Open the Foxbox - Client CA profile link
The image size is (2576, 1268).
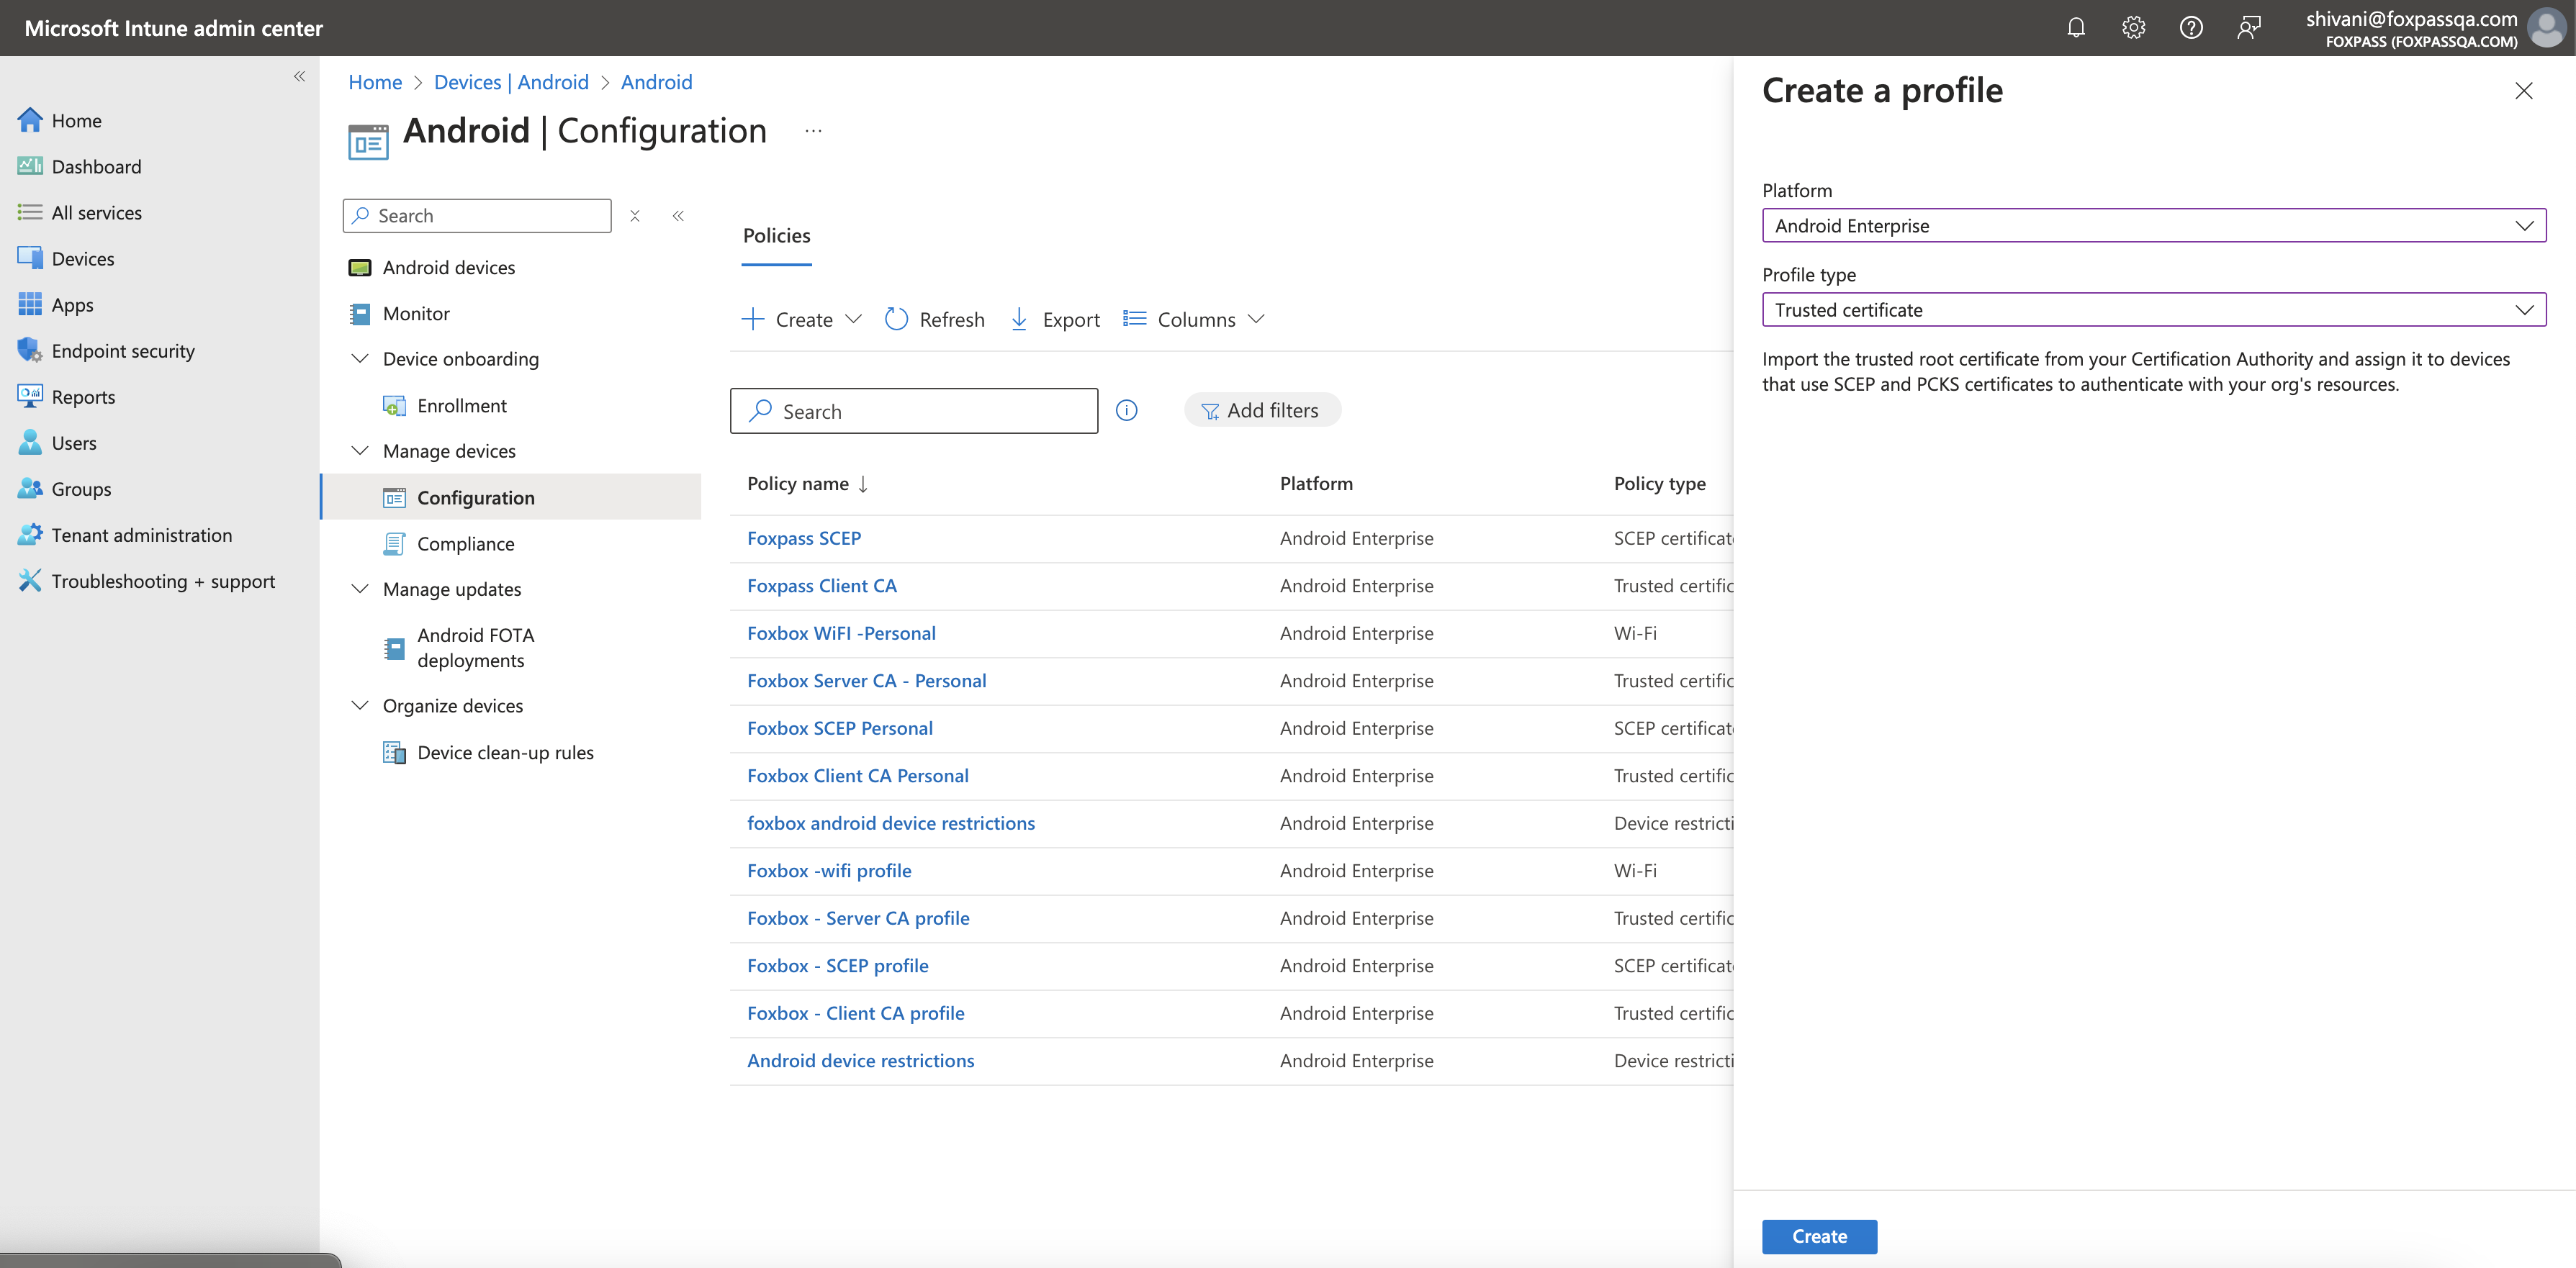[x=856, y=1013]
